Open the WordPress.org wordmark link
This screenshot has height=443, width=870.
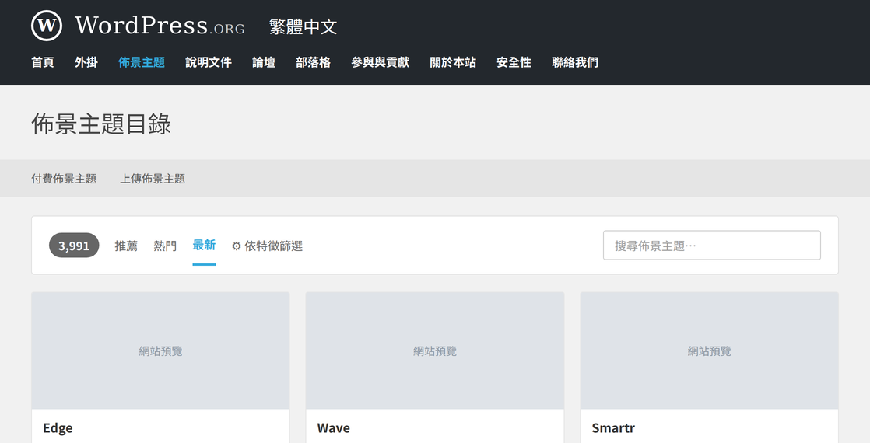coord(160,26)
